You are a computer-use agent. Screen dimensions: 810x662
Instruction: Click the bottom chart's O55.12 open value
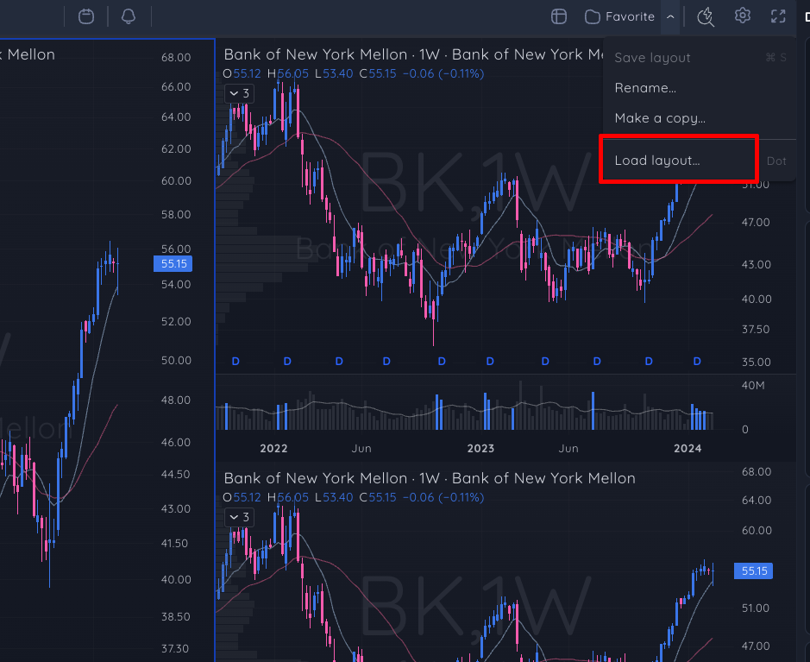(x=242, y=498)
